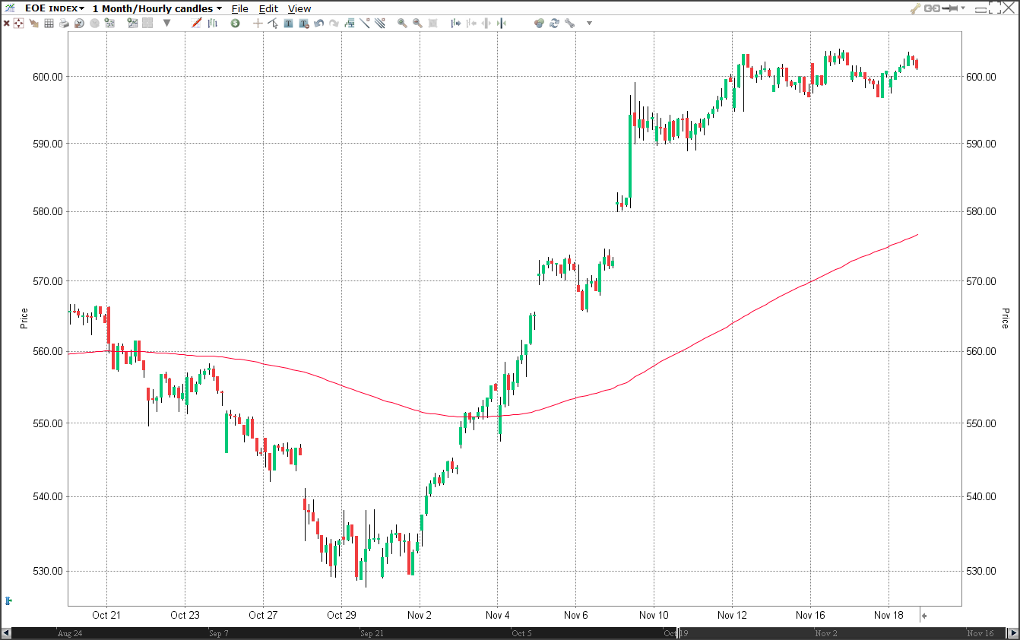
Task: Click the text annotation T icon
Action: click(288, 24)
